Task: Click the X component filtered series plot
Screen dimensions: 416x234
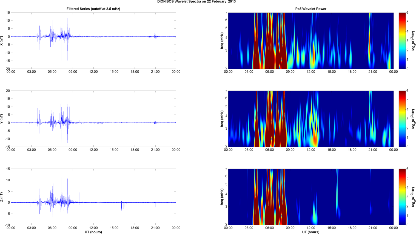Action: (x=93, y=41)
